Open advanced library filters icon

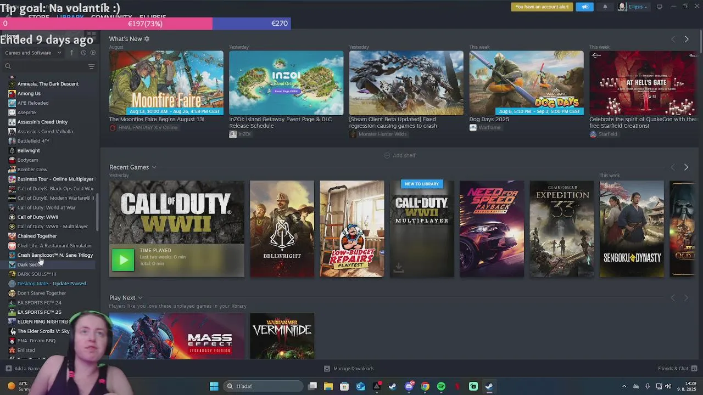(x=91, y=66)
